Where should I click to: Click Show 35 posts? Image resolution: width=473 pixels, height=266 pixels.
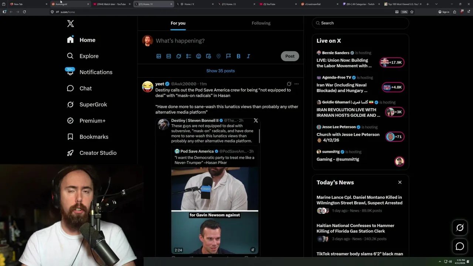coord(221,71)
